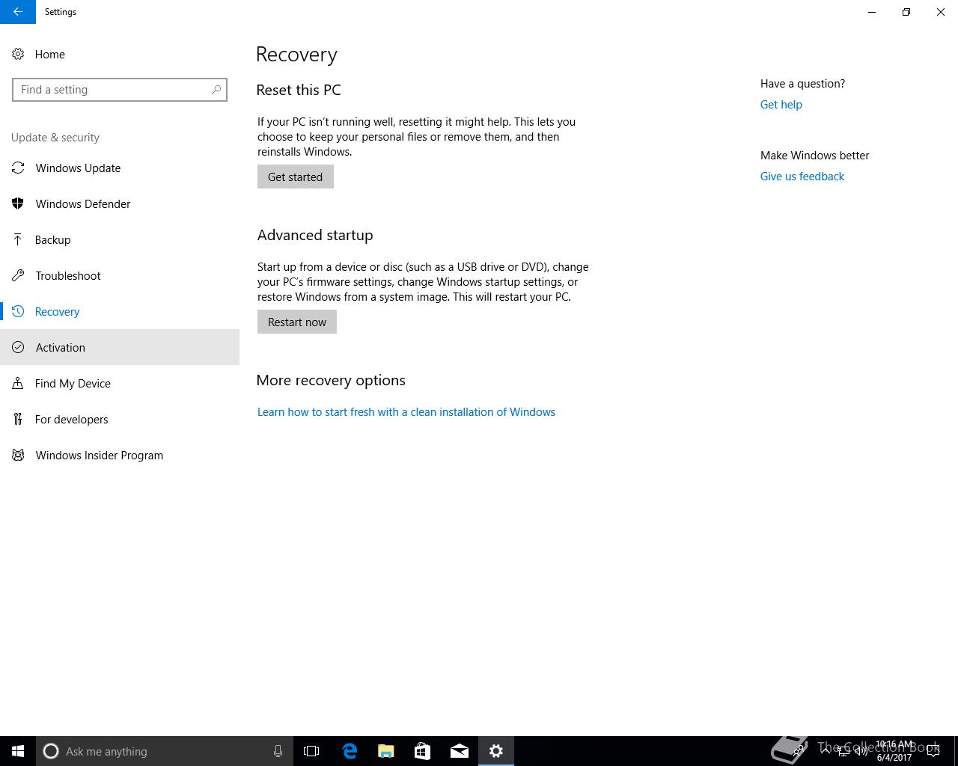This screenshot has height=766, width=958.
Task: Select the Activation checkmark circle icon
Action: [x=18, y=347]
